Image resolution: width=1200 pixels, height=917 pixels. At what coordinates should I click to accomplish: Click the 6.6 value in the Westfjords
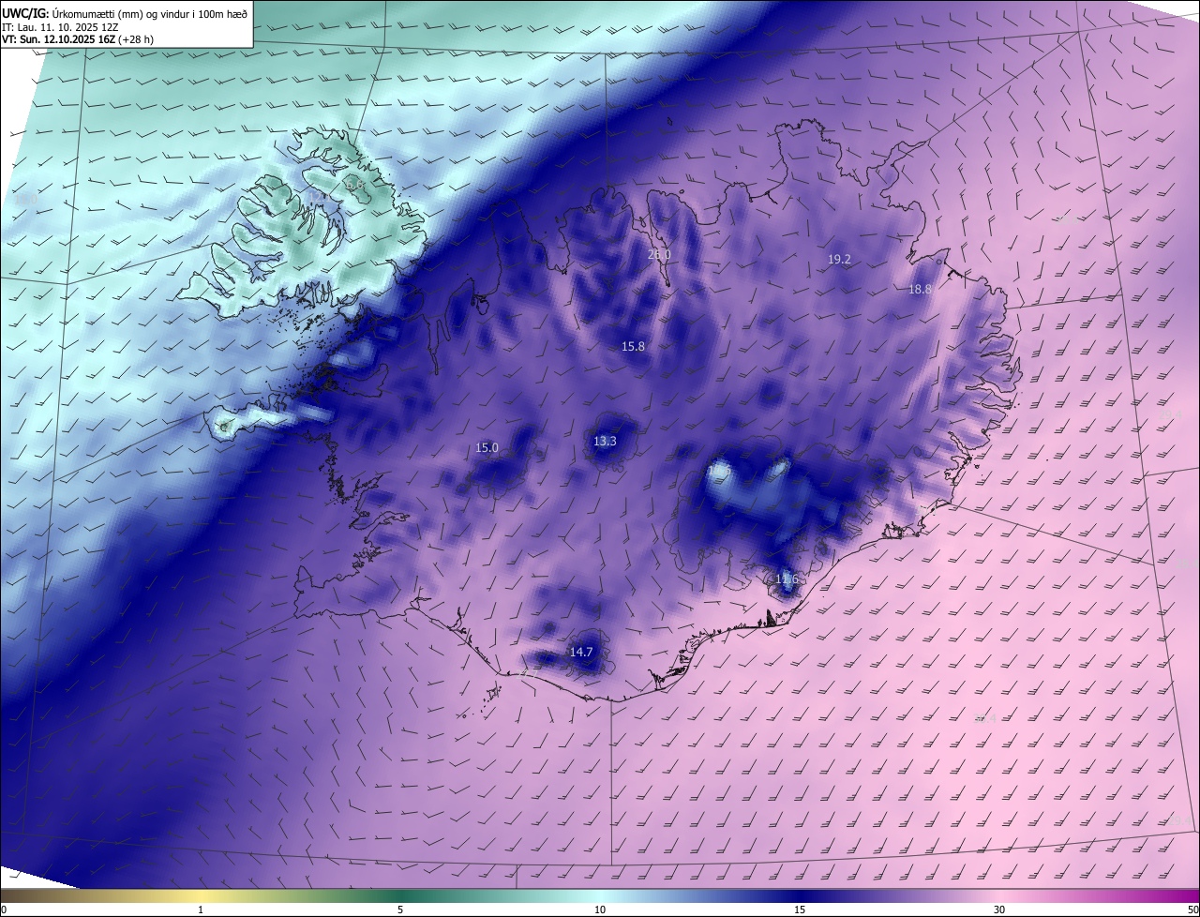pyautogui.click(x=354, y=186)
